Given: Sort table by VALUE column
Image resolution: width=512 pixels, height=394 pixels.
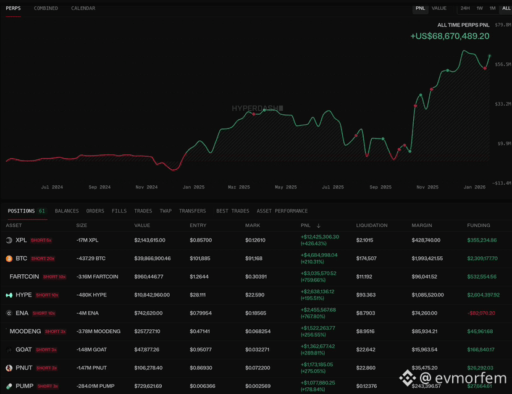Looking at the screenshot, I should [142, 225].
